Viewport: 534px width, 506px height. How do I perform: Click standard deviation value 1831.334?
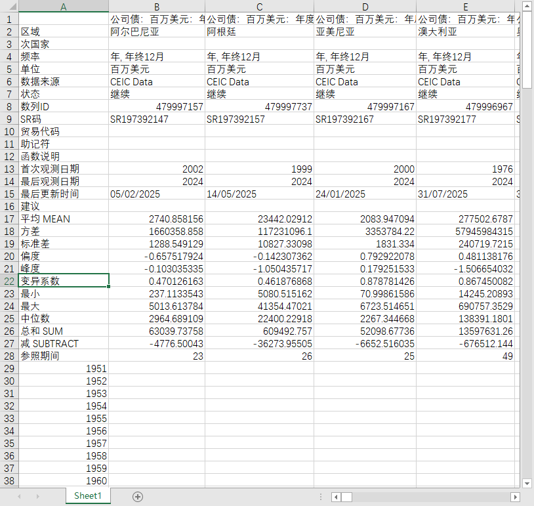[365, 243]
